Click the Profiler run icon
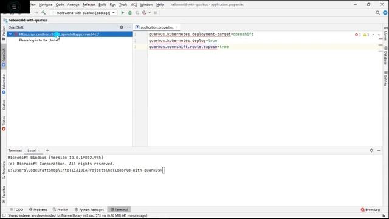Viewport: 389px width, 219px height. coord(144,13)
